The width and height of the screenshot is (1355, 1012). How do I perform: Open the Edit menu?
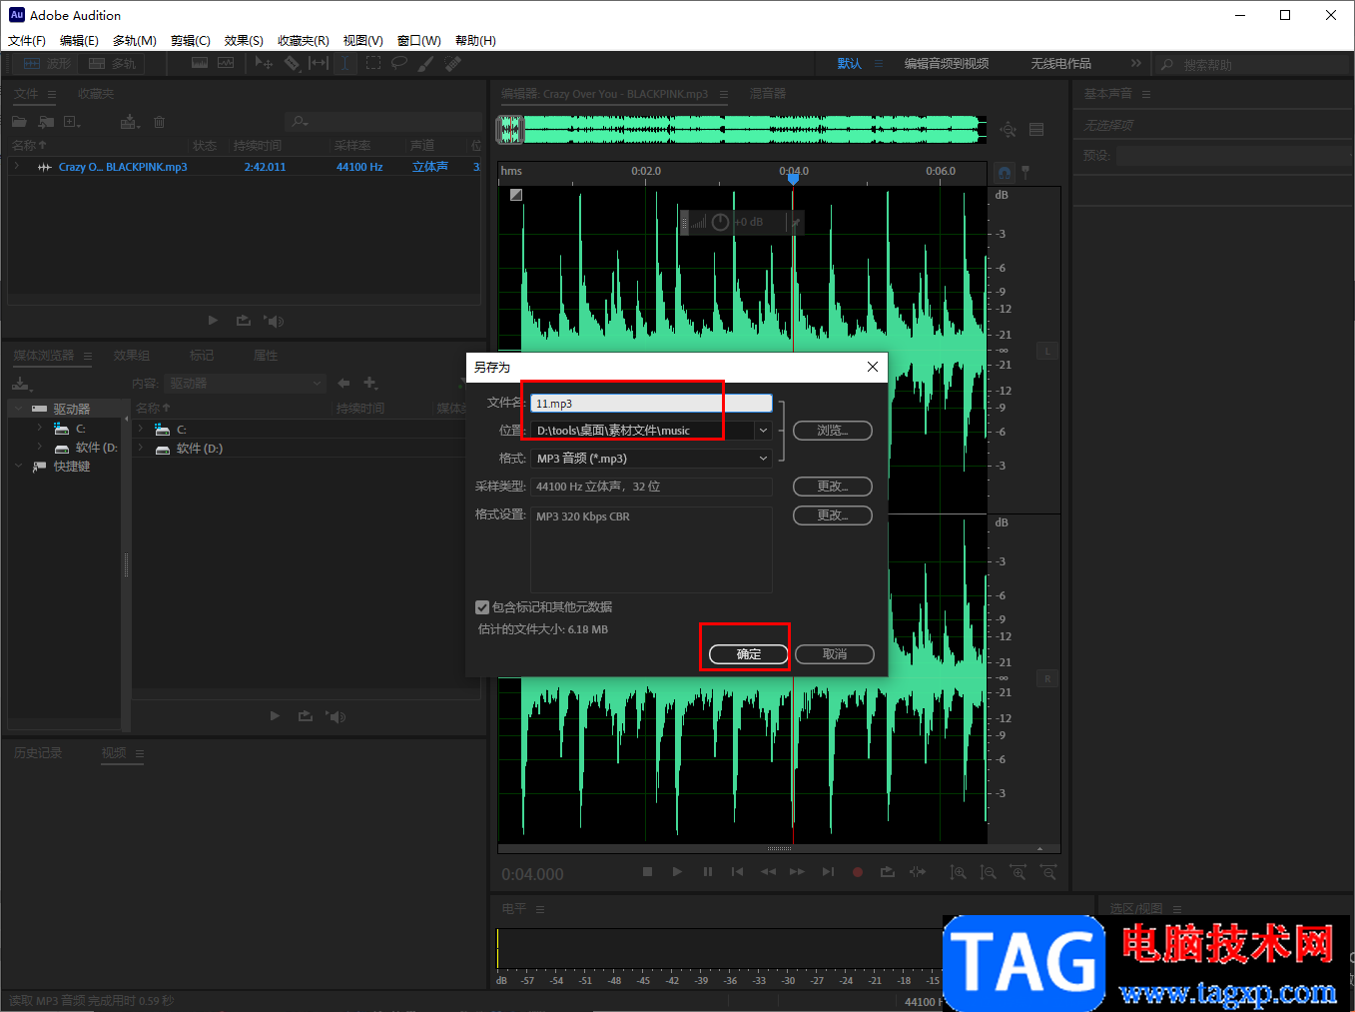[x=79, y=40]
